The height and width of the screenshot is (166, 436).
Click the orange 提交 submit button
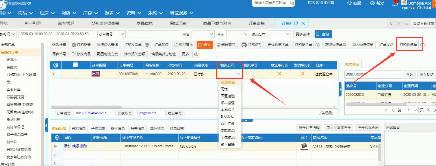(x=205, y=45)
